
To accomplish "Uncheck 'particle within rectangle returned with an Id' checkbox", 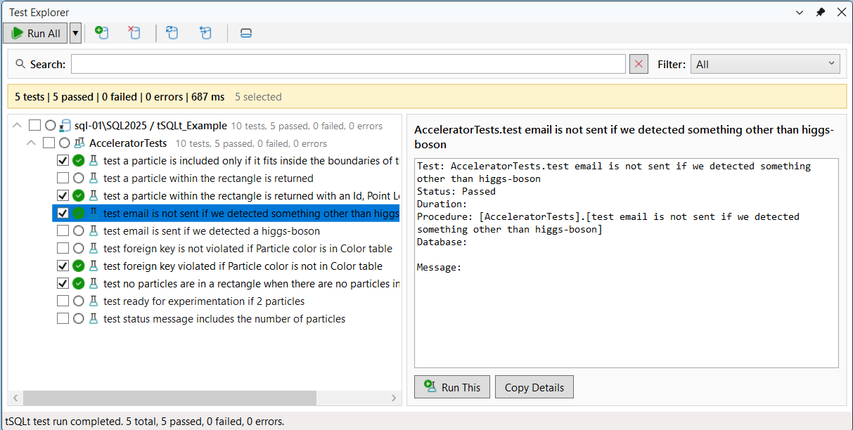I will pos(63,196).
